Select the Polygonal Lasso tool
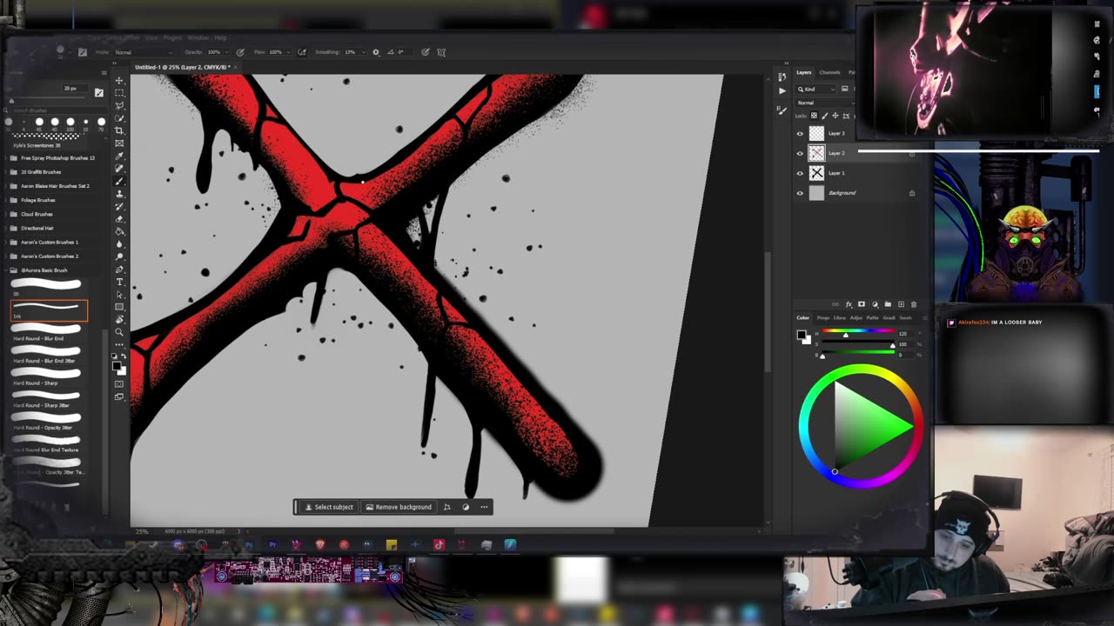Screen dimensions: 1114x626 point(120,105)
